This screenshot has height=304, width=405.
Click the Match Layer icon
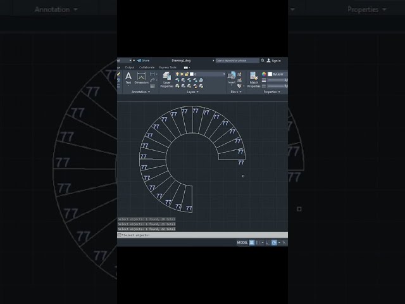coord(201,86)
